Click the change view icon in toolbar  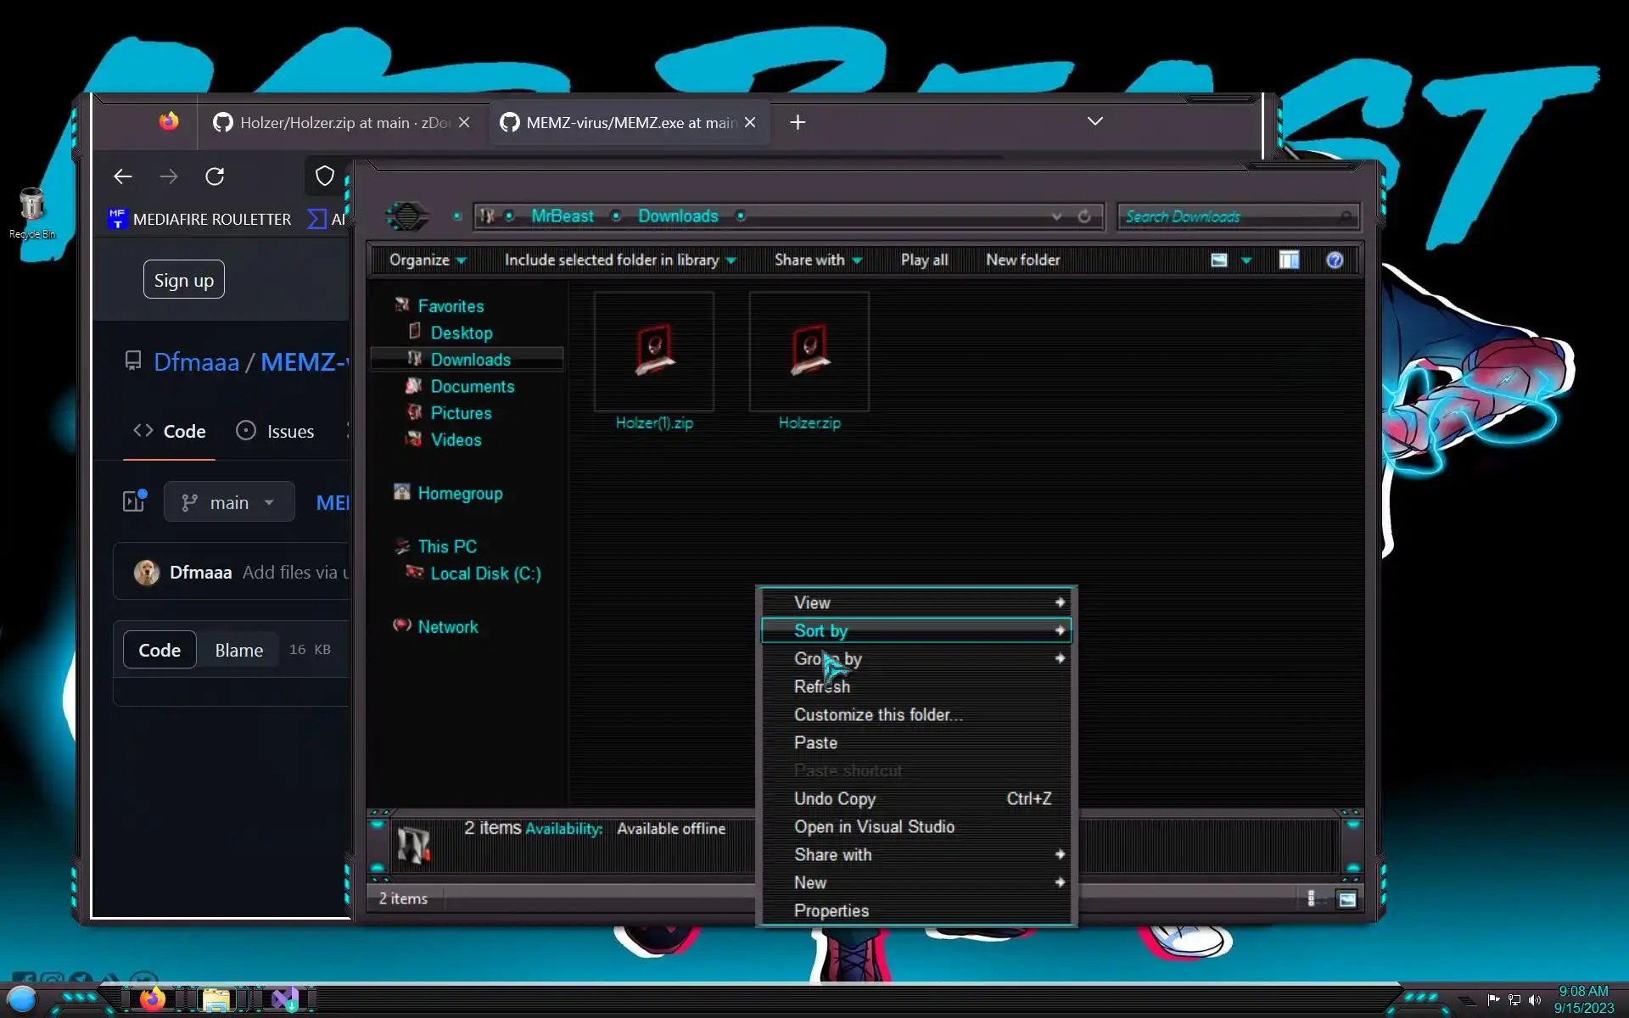tap(1219, 260)
